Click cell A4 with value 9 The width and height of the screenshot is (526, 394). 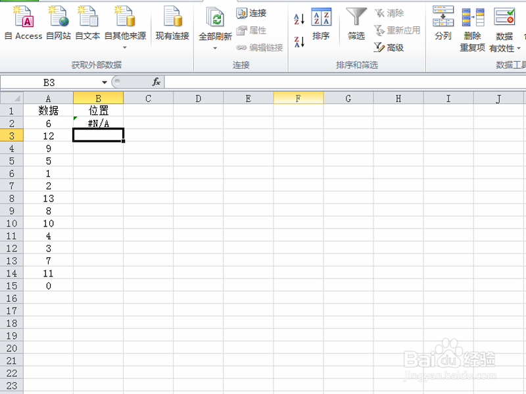click(48, 148)
